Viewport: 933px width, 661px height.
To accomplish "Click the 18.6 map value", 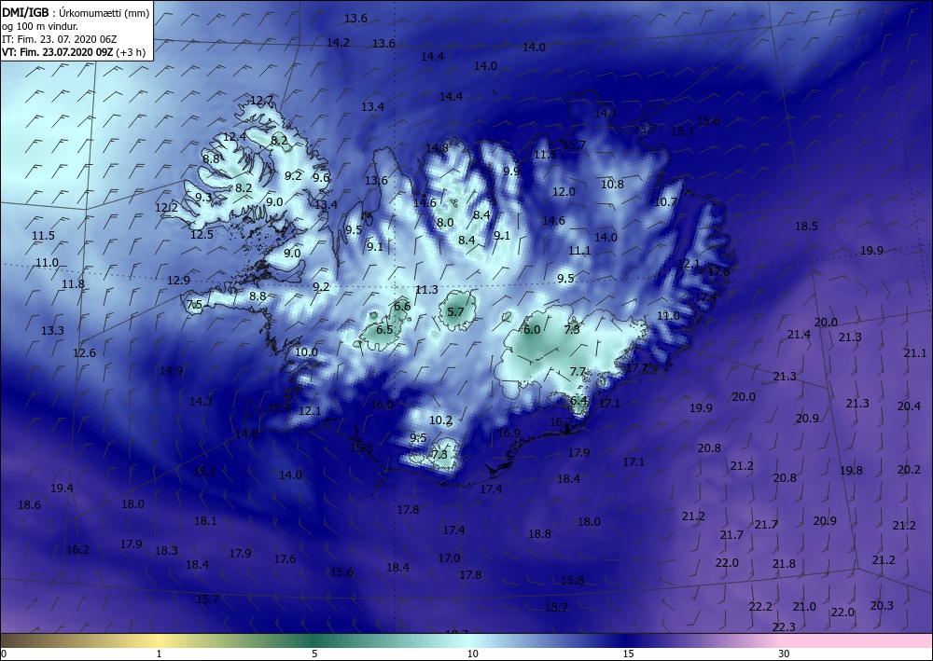I will tap(29, 504).
